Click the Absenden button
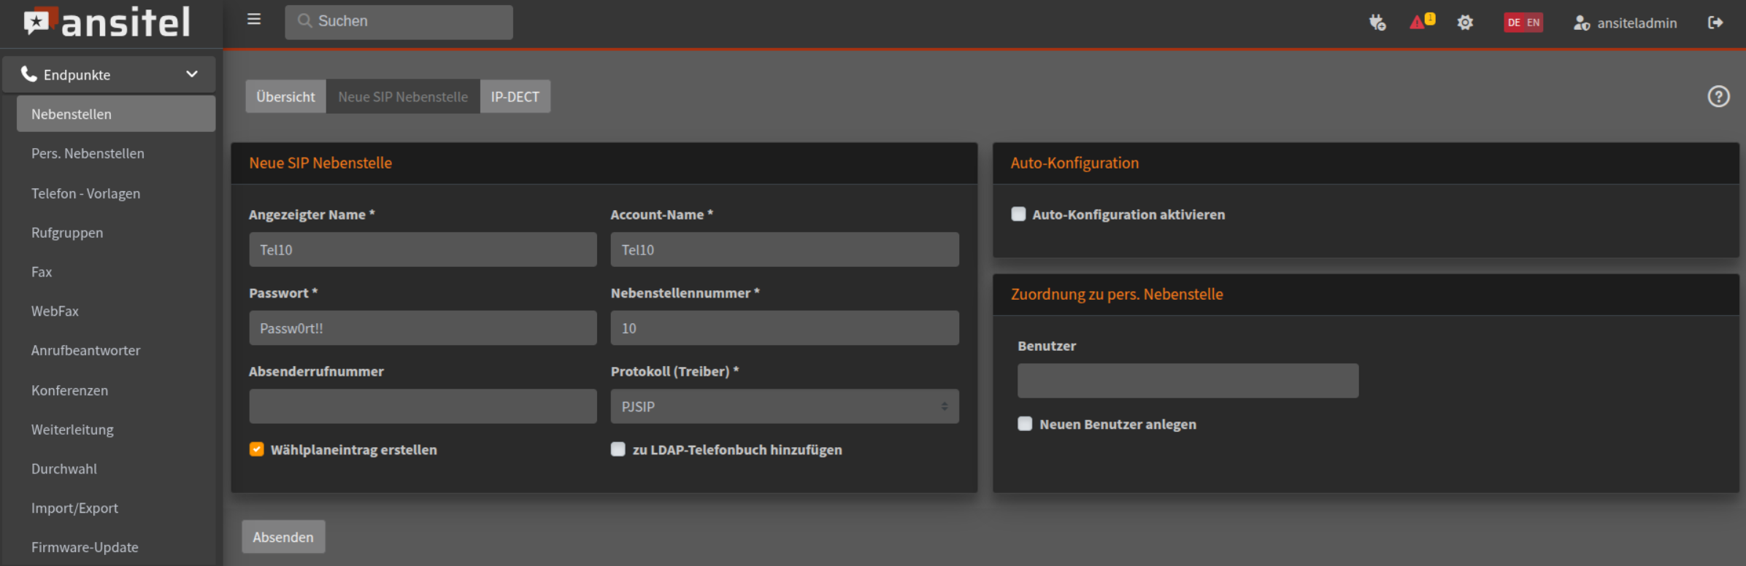1746x566 pixels. 283,537
